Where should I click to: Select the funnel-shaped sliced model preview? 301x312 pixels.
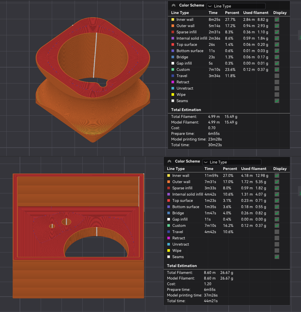pos(93,79)
